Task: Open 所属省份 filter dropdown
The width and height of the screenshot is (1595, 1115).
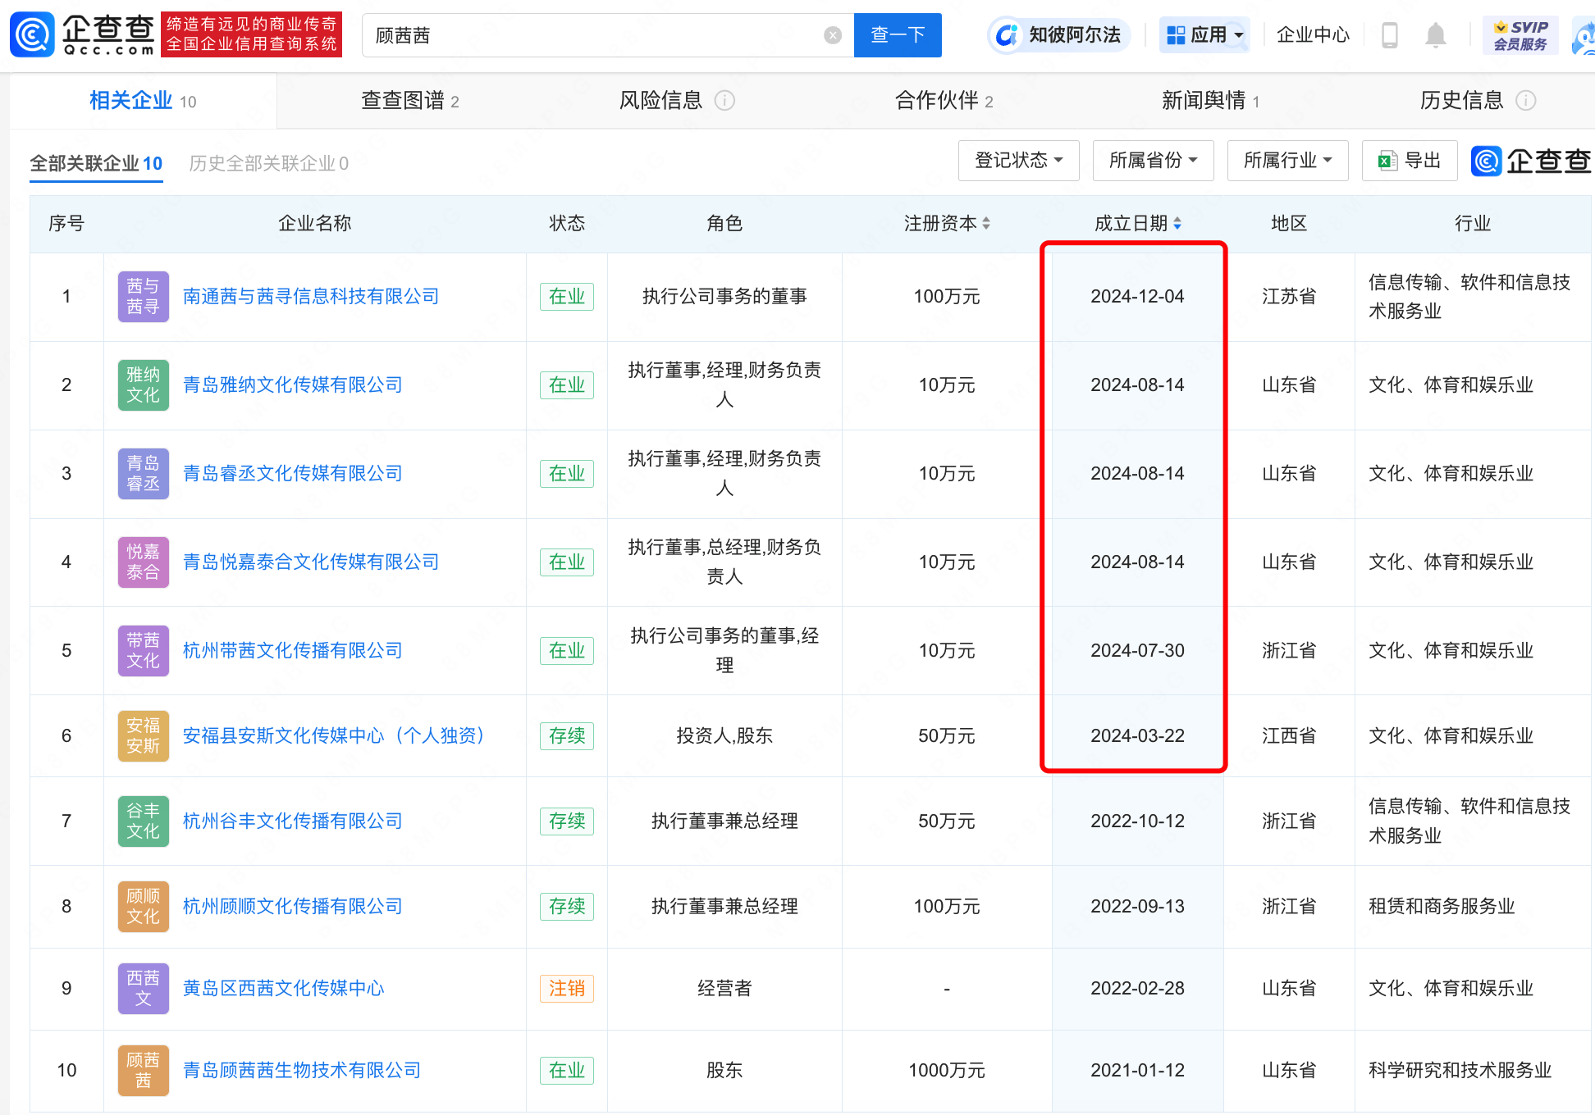Action: click(1153, 161)
